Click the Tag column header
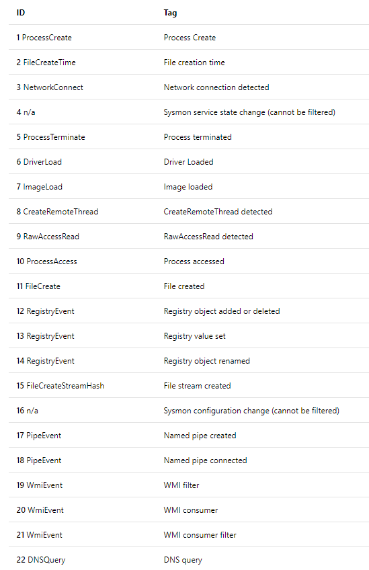369x570 pixels. tap(170, 13)
